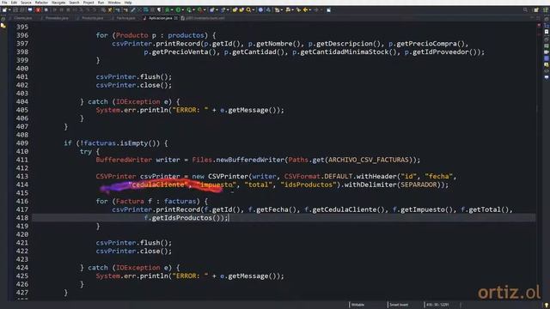Click the red error marker in overview ruler
This screenshot has width=550, height=309.
(539, 26)
